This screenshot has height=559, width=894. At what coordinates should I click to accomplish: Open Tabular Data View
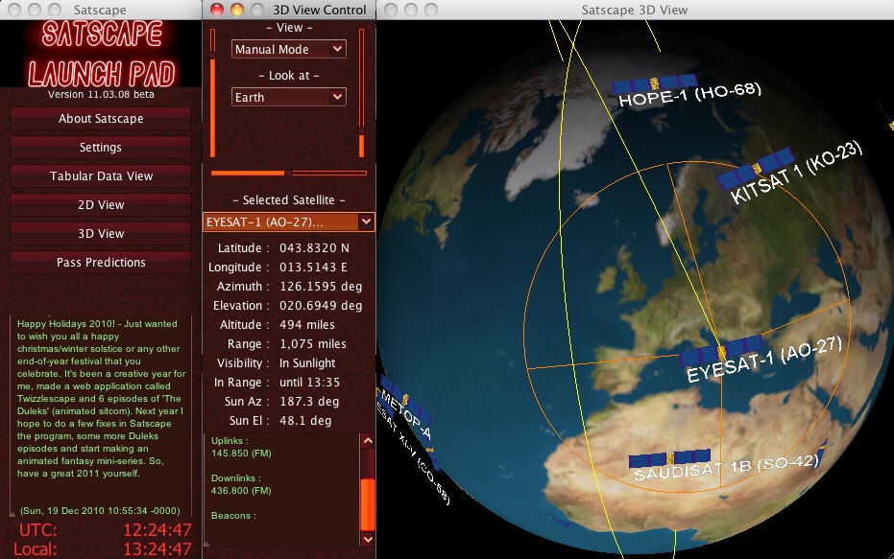click(x=101, y=175)
